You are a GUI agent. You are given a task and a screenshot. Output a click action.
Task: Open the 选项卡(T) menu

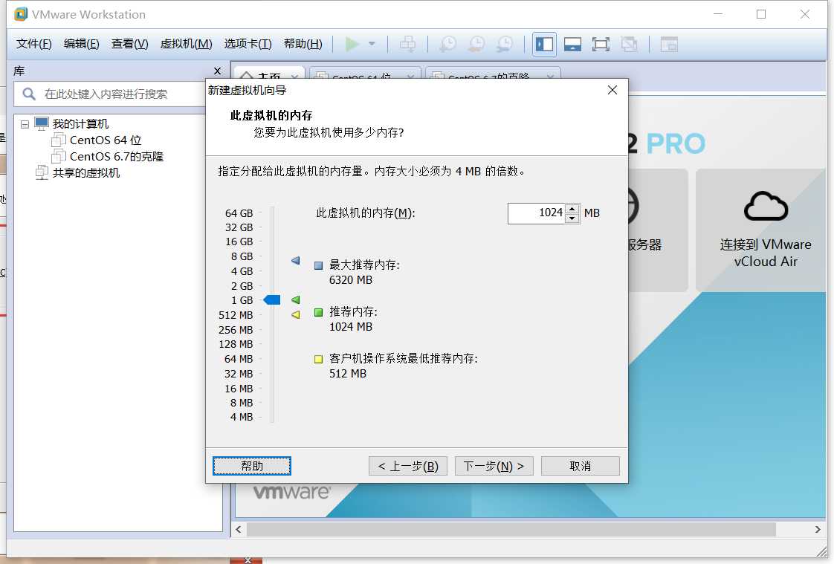coord(248,44)
